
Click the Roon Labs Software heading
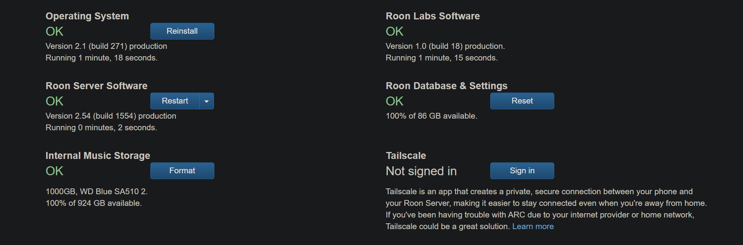pyautogui.click(x=433, y=16)
